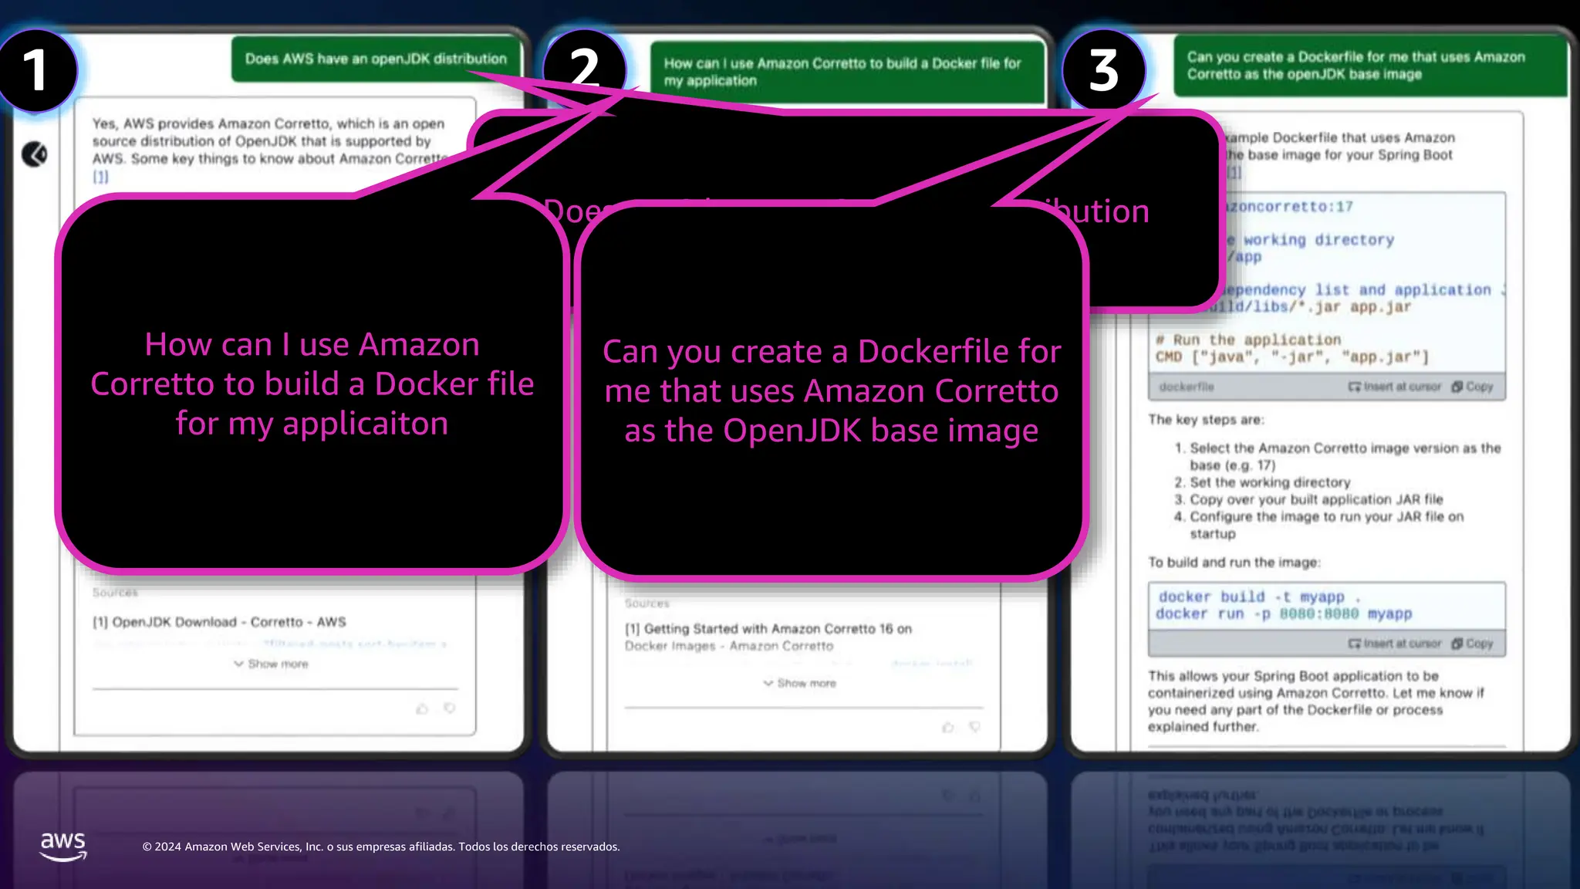Click 'Copy over your built application JAR file'
The width and height of the screenshot is (1580, 889).
[x=1316, y=499]
